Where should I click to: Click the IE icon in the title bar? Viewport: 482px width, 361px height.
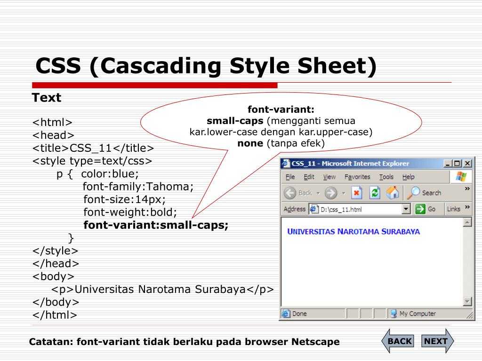pos(286,163)
